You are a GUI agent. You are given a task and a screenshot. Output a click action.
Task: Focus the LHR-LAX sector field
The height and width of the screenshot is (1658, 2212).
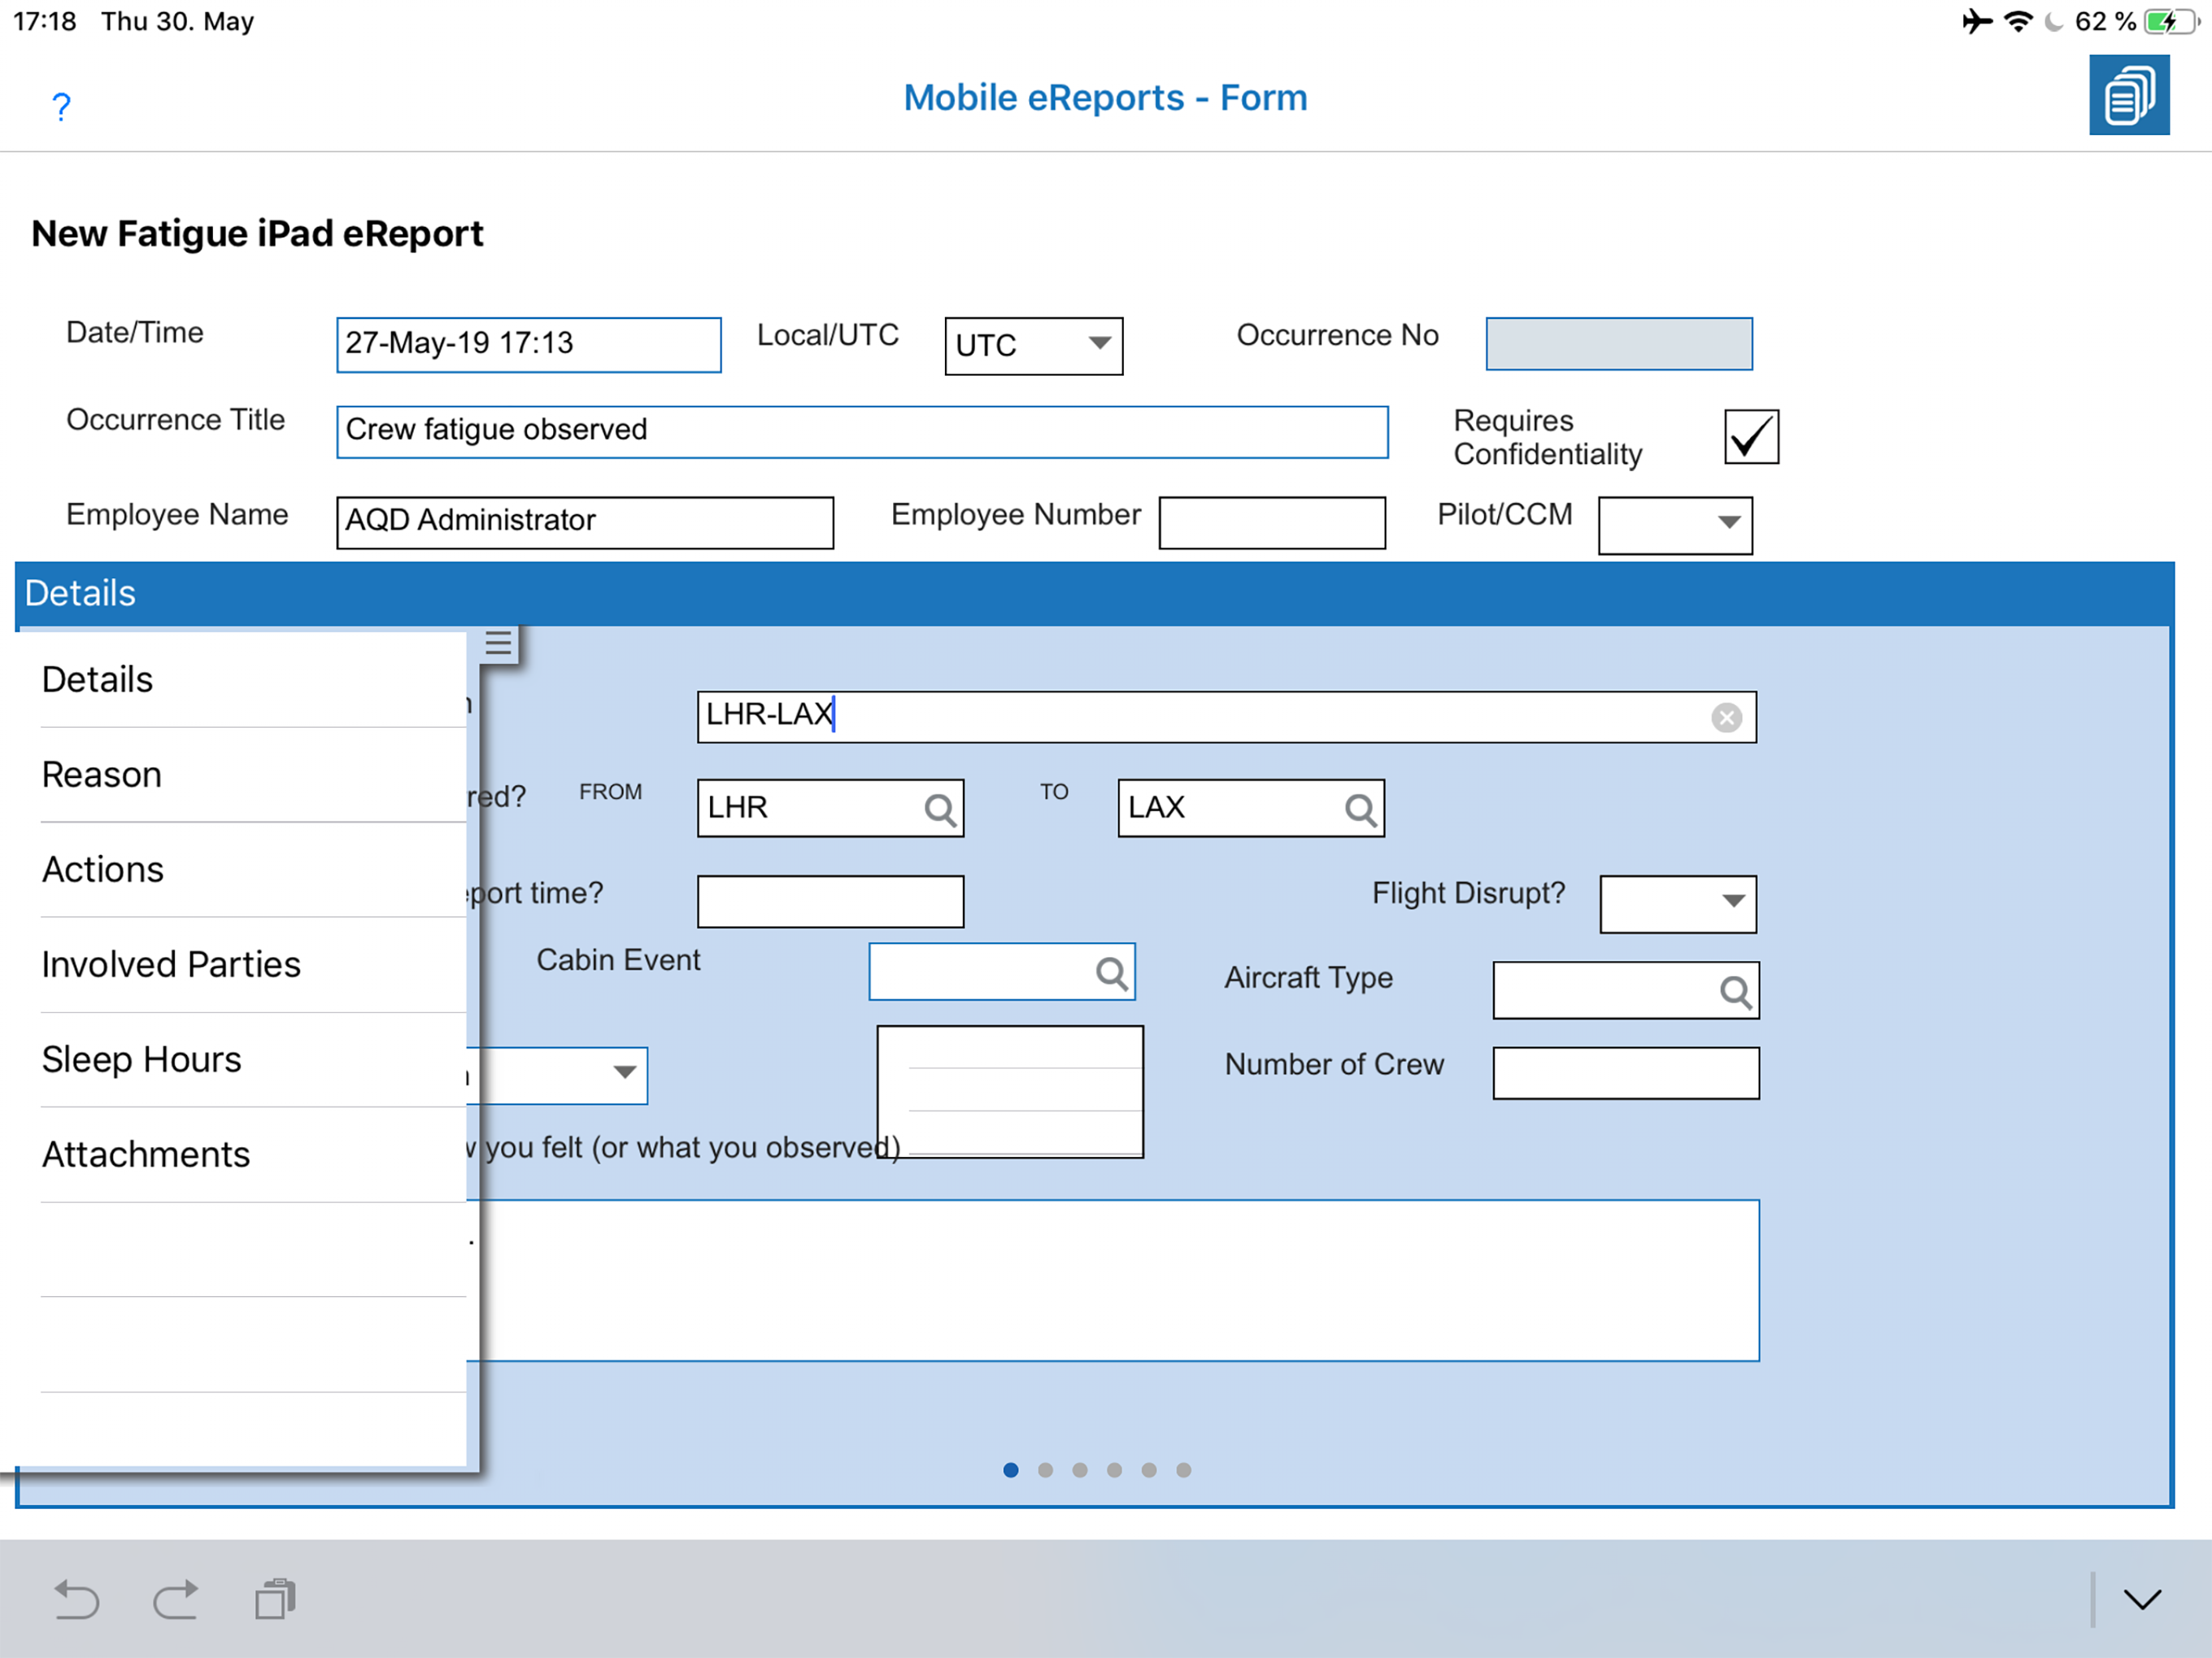[1226, 717]
